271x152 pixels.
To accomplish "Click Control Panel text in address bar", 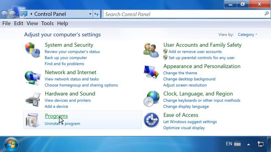I will coord(50,14).
